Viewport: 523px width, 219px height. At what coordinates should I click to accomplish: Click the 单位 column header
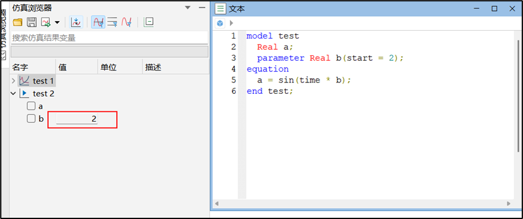[120, 67]
